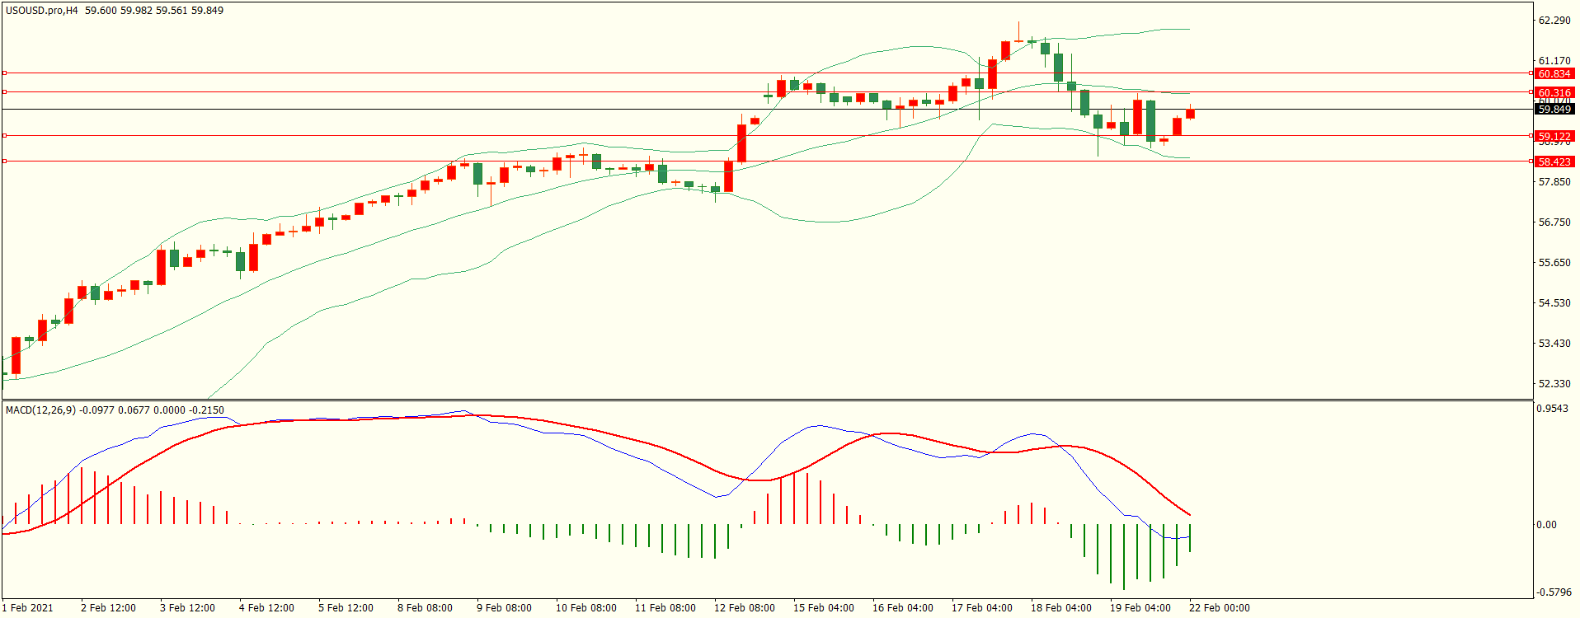
Task: Select 12 Feb 08:00 on time axis
Action: coord(744,608)
